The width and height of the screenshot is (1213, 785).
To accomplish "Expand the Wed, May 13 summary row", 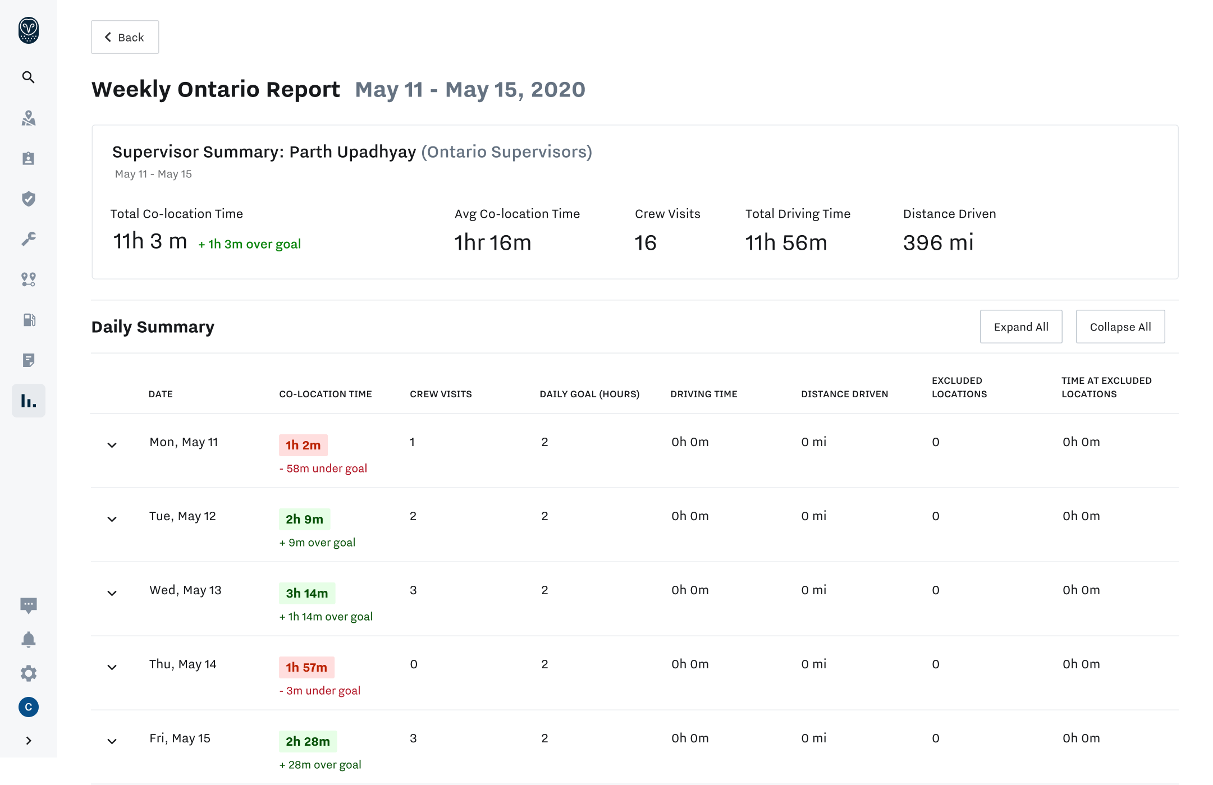I will point(112,593).
